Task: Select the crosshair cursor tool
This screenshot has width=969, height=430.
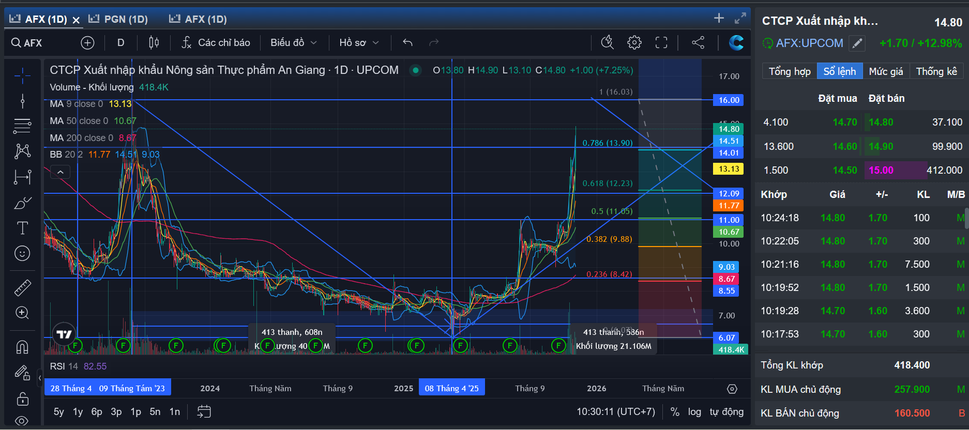Action: (22, 76)
